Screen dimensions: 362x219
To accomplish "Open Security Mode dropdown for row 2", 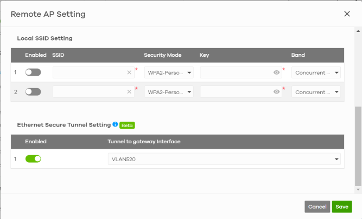I will [x=169, y=92].
